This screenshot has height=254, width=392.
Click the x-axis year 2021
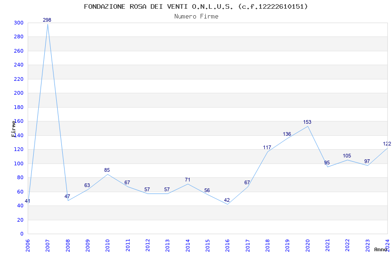point(327,245)
